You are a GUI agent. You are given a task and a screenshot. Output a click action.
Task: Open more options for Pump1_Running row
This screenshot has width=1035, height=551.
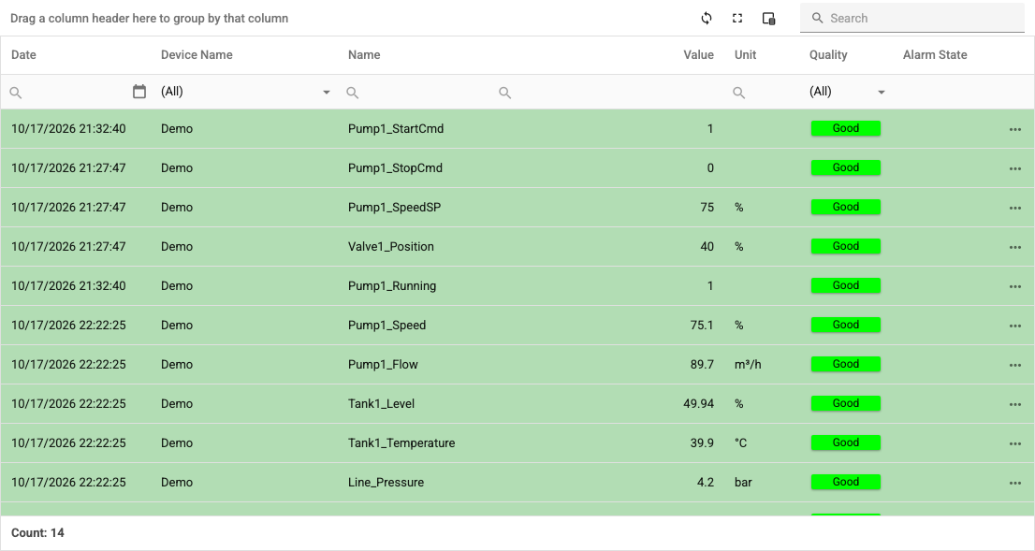(x=1015, y=286)
